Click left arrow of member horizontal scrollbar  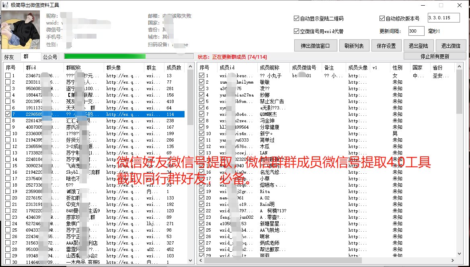pyautogui.click(x=201, y=260)
